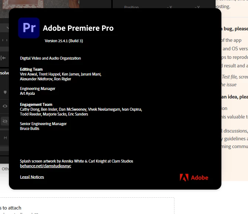Viewport: 248px width, 214px height.
Task: Click the name 'Bruce Bullis'
Action: [x=30, y=128]
